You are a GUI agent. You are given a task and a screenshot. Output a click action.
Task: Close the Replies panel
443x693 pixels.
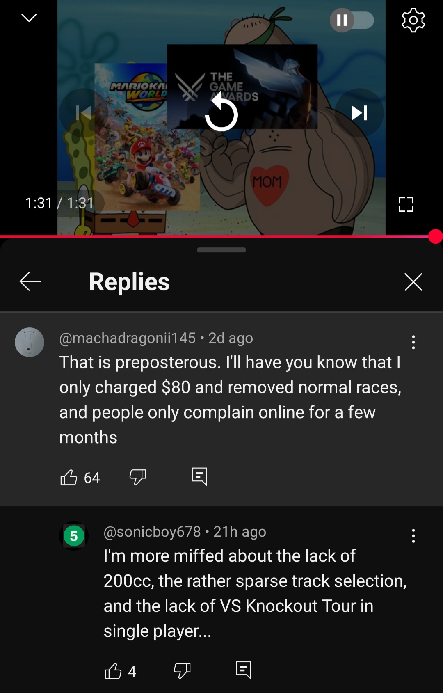tap(413, 282)
